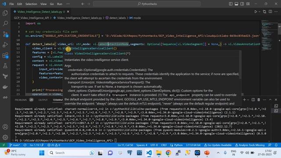Open the Selection menu
Image resolution: width=281 pixels, height=158 pixels.
click(x=31, y=4)
